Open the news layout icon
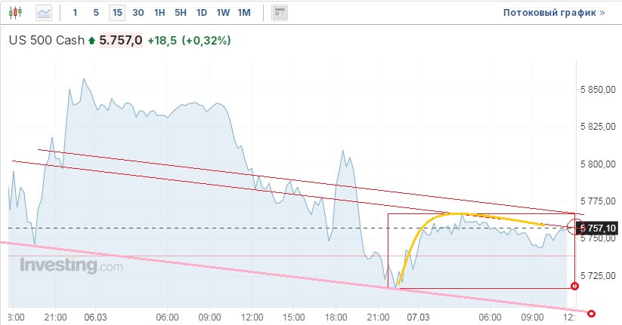This screenshot has height=325, width=622. tap(280, 13)
